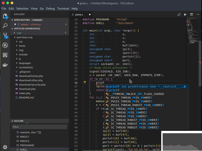Viewport: 202px width, 151px height.
Task: Expand the fonts folder
Action: (22, 46)
